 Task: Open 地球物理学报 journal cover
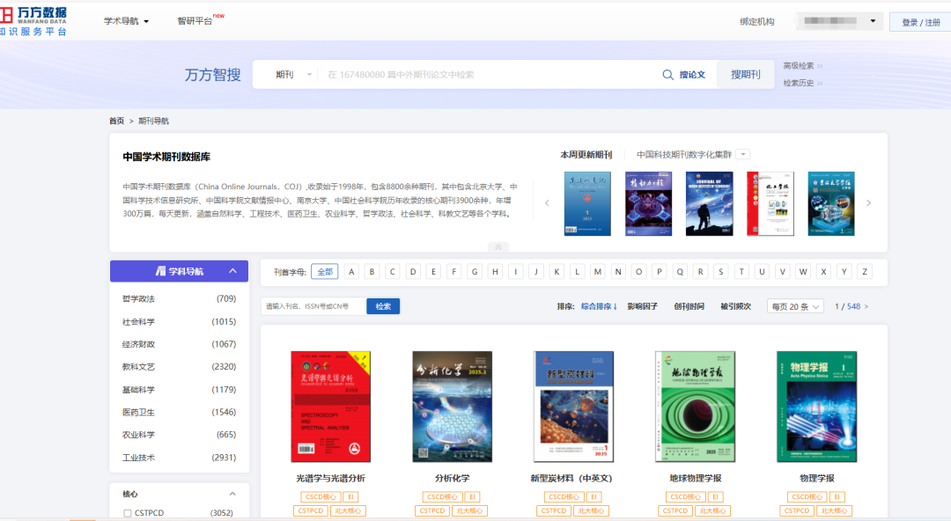tap(695, 407)
